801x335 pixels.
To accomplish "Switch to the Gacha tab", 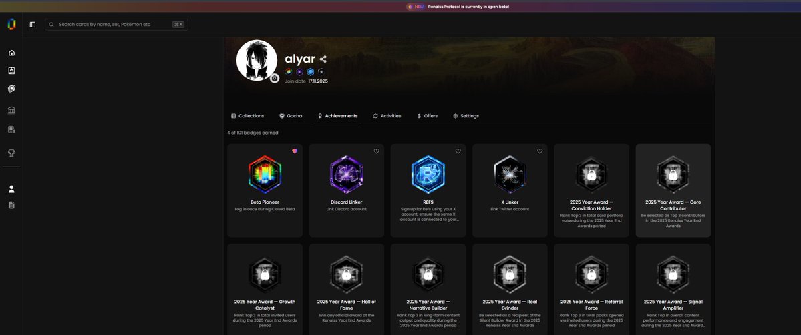I will (x=291, y=116).
